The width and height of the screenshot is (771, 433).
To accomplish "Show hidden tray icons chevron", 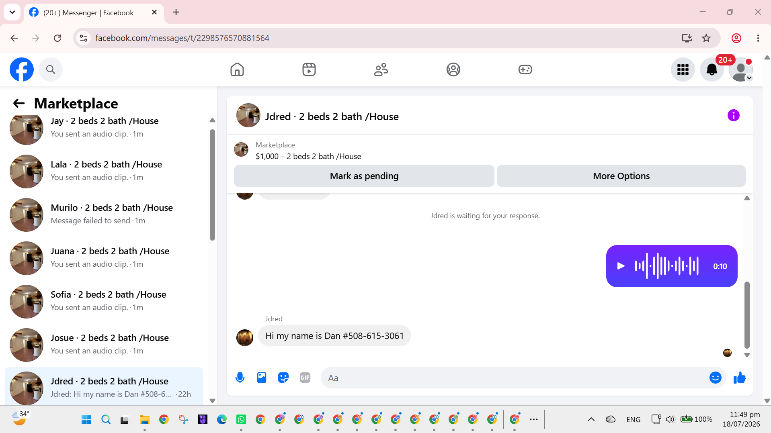I will (x=591, y=419).
